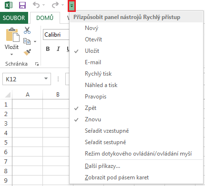Open the Schránka dialog launcher

37,64
